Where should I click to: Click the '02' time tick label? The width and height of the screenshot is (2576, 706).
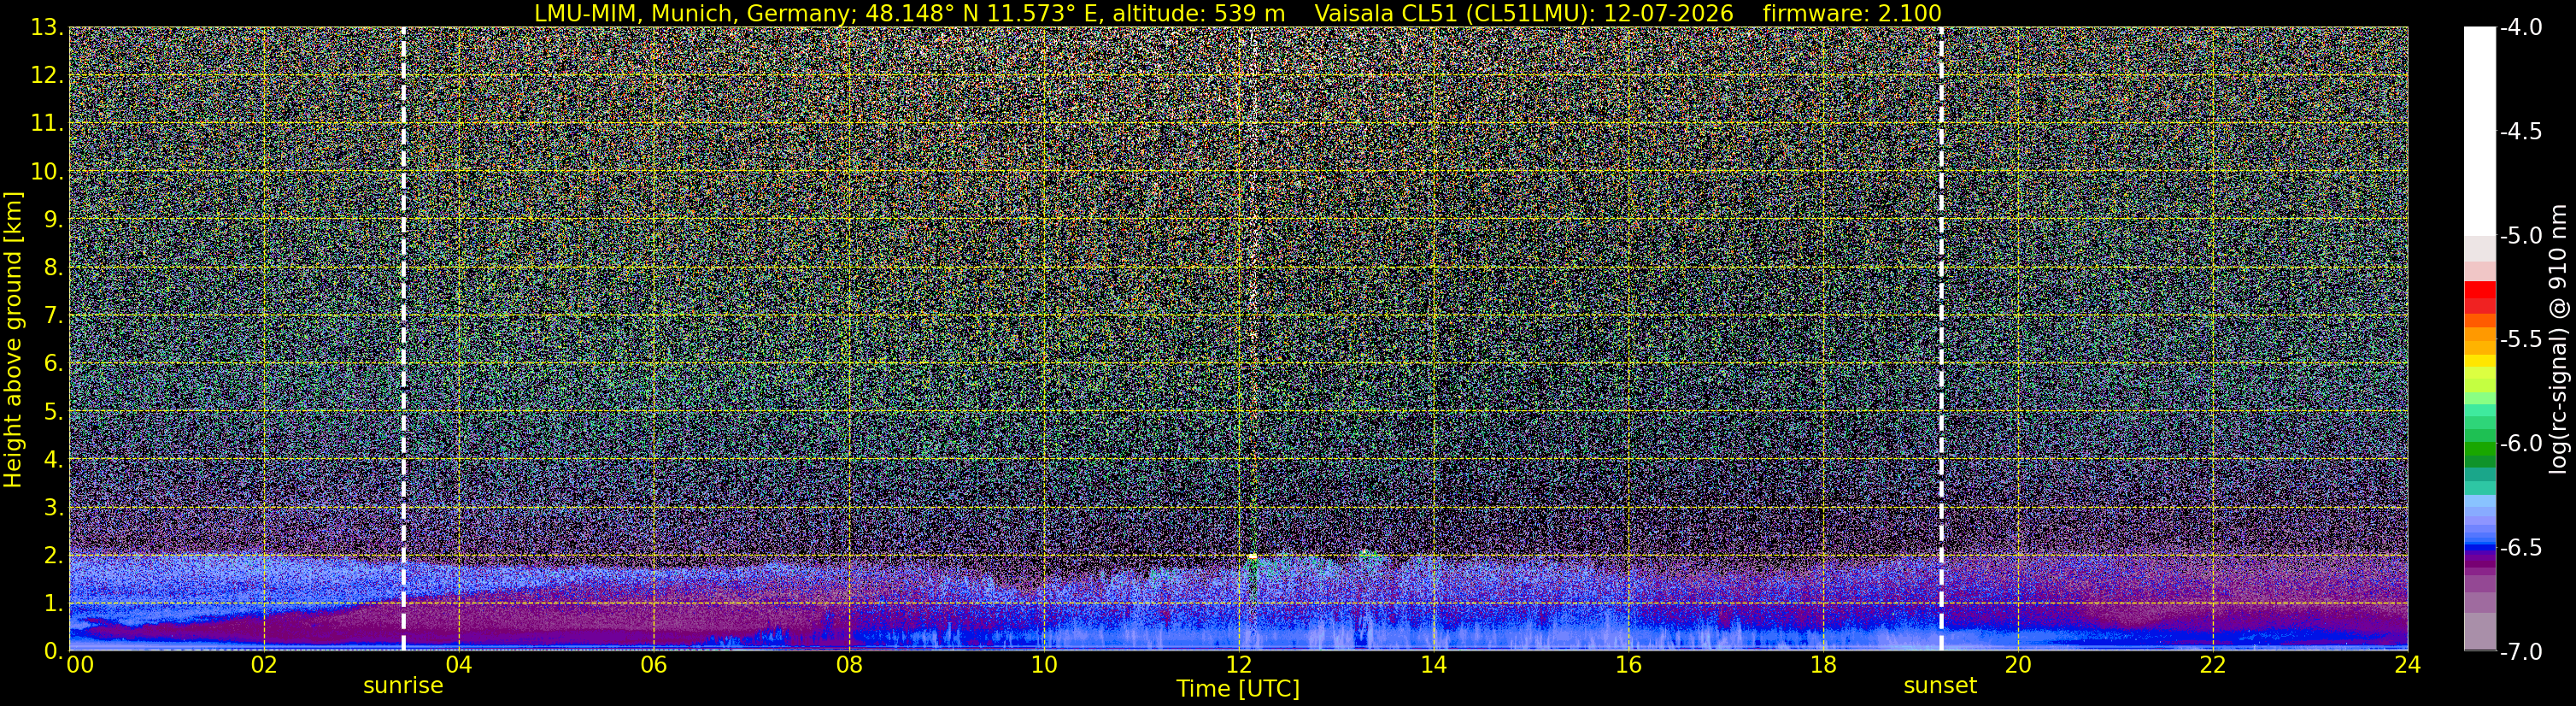point(263,665)
